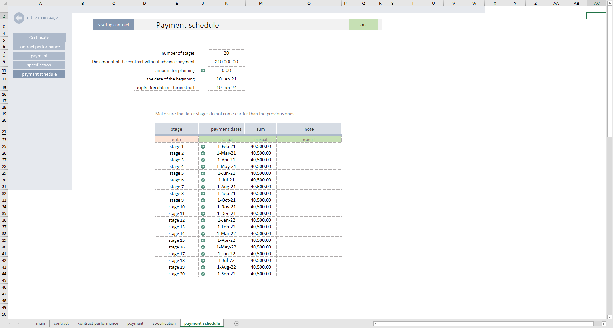This screenshot has height=328, width=613.
Task: Toggle the green 'on.' switch
Action: tap(363, 25)
